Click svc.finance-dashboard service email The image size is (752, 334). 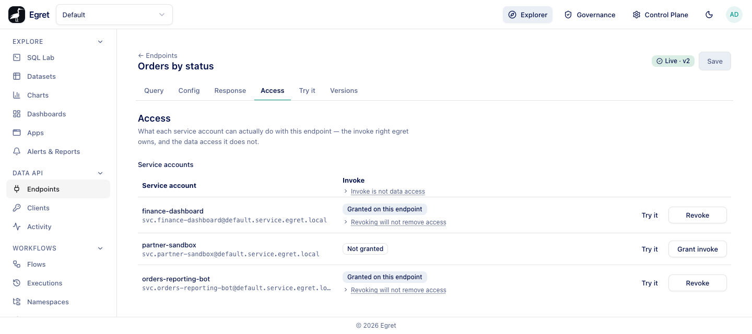coord(234,220)
